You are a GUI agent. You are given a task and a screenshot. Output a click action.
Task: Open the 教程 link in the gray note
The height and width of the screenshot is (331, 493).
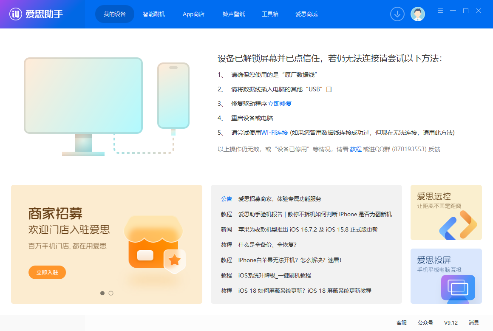point(356,149)
